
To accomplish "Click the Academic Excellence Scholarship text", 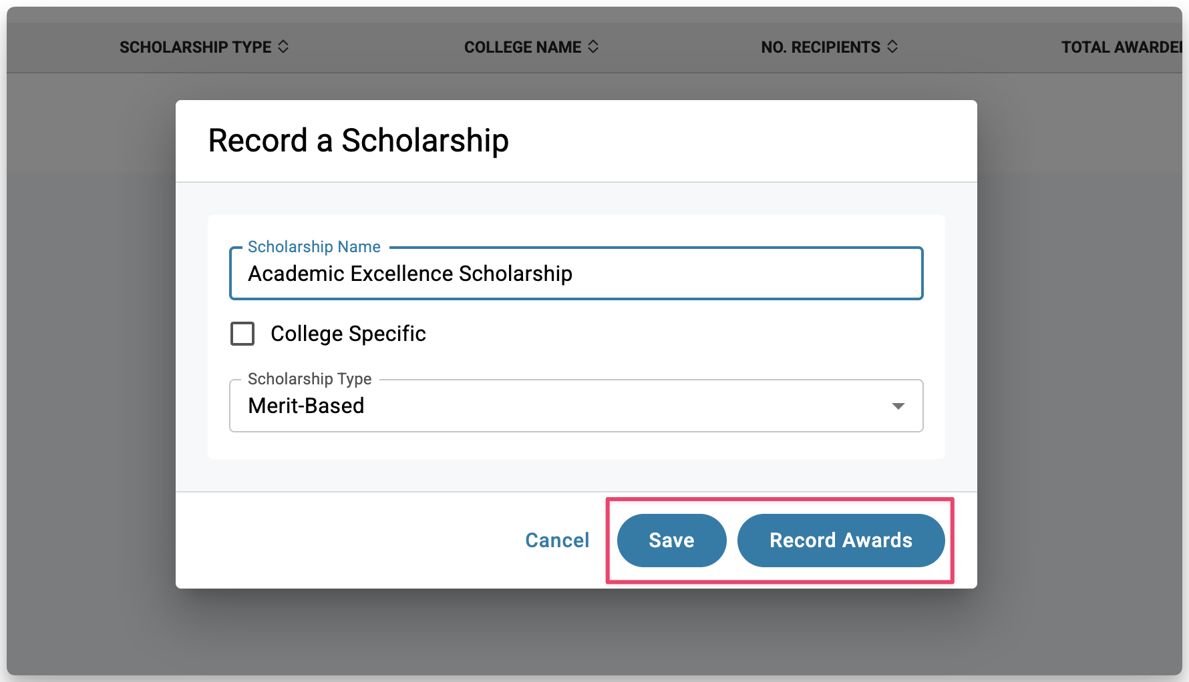I will 410,274.
